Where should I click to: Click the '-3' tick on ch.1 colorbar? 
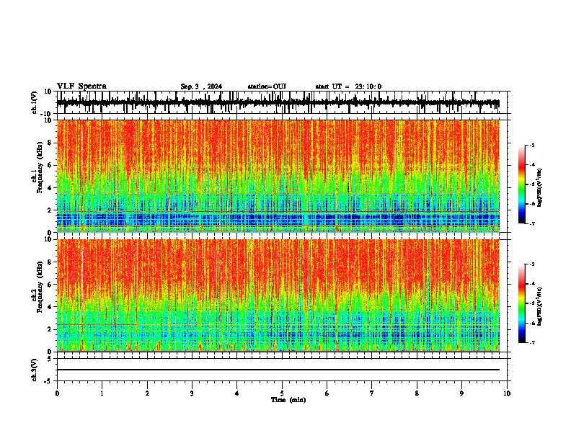[x=531, y=145]
